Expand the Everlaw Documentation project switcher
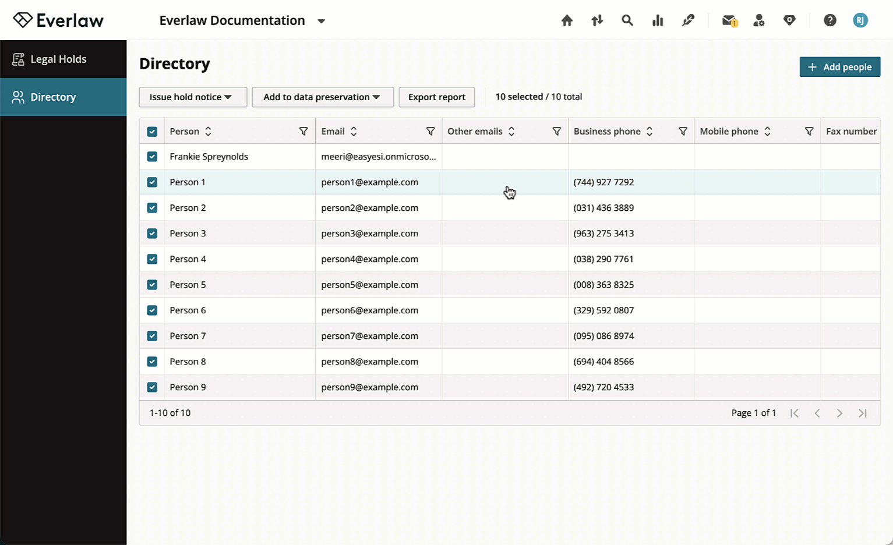The width and height of the screenshot is (893, 545). click(x=321, y=21)
